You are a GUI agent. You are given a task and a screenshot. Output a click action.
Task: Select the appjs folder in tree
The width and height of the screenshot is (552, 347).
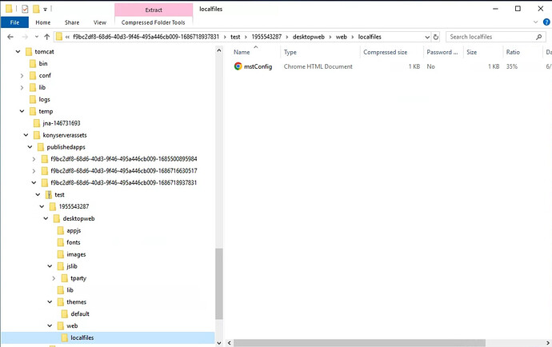[73, 230]
